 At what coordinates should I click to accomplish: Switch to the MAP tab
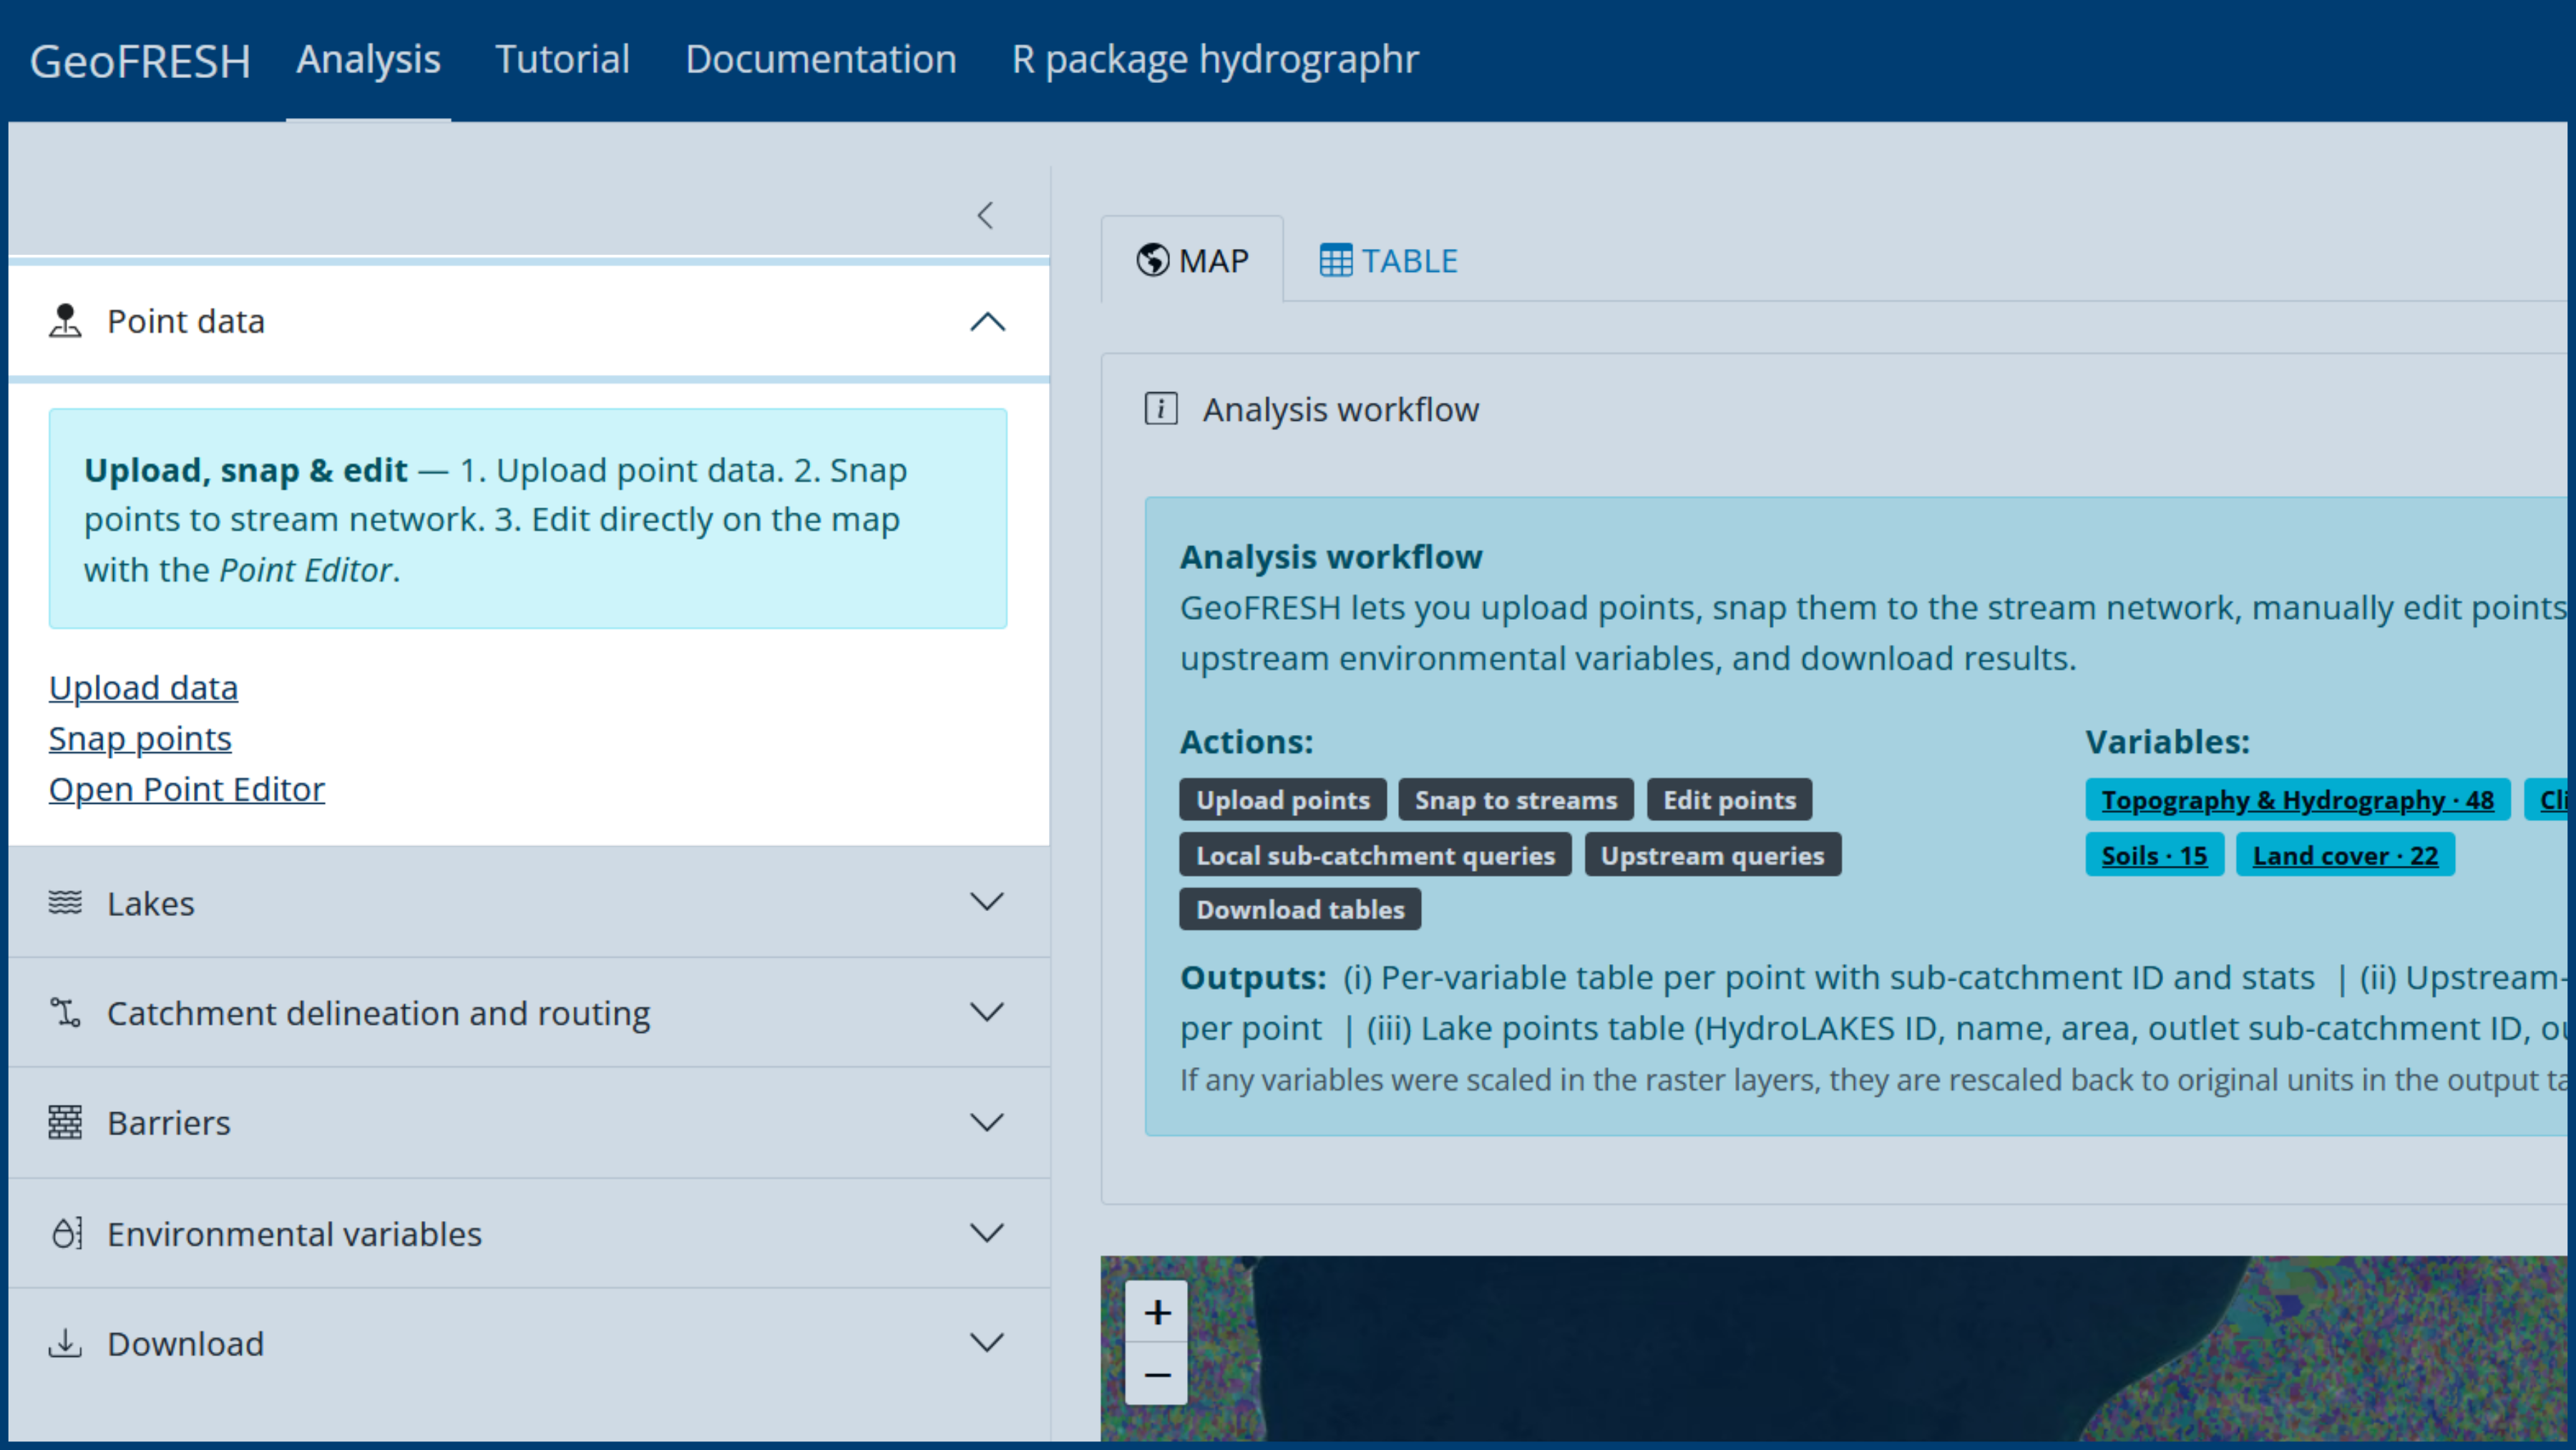[1193, 260]
